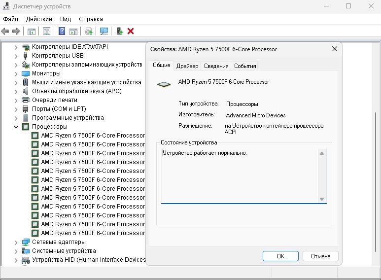Viewport: 381px width, 280px height.
Task: Click the Системные устройства folder icon
Action: [x=26, y=251]
